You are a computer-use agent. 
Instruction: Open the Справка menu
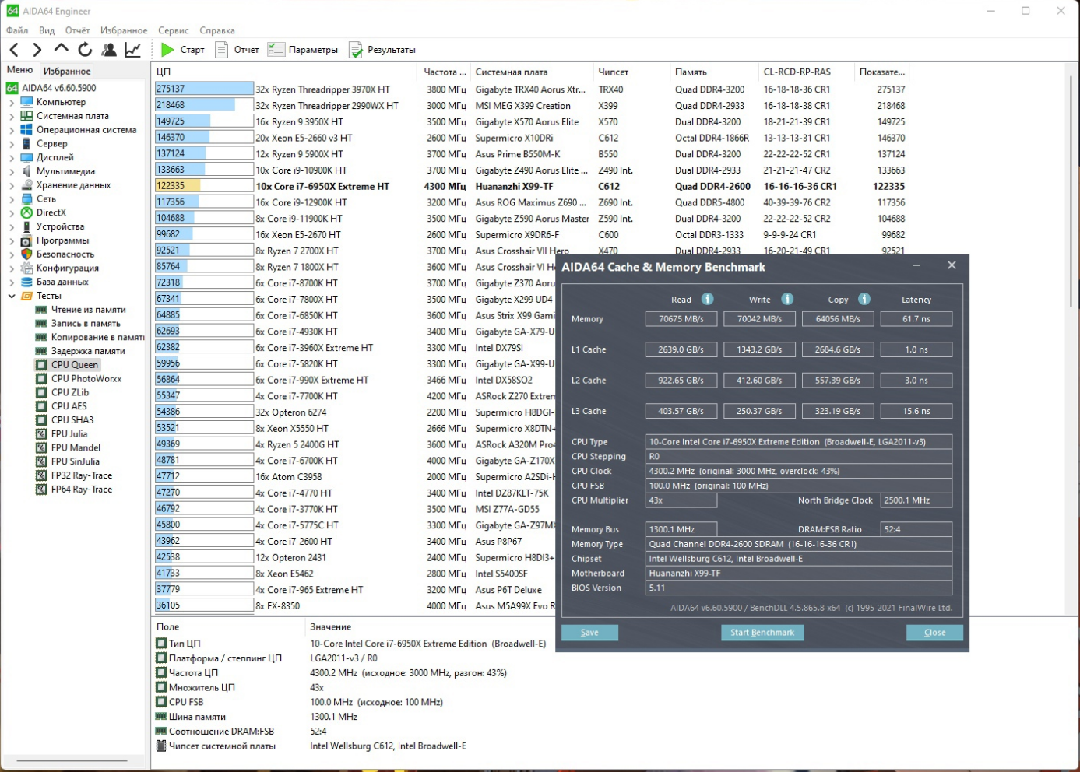coord(217,30)
